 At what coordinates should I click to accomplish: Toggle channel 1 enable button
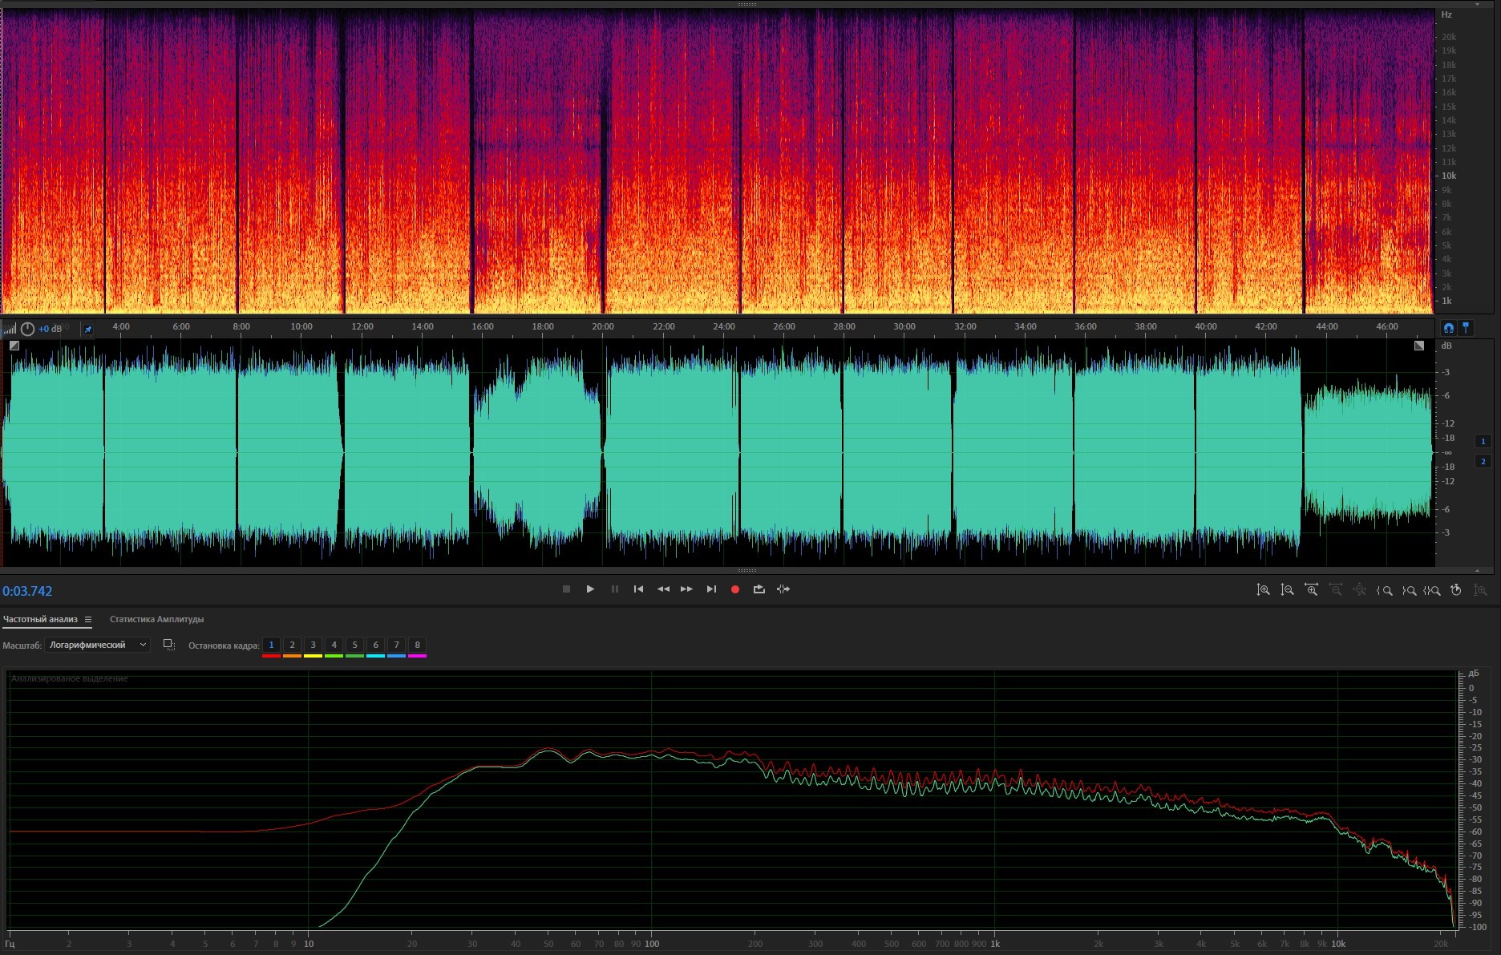click(1483, 441)
